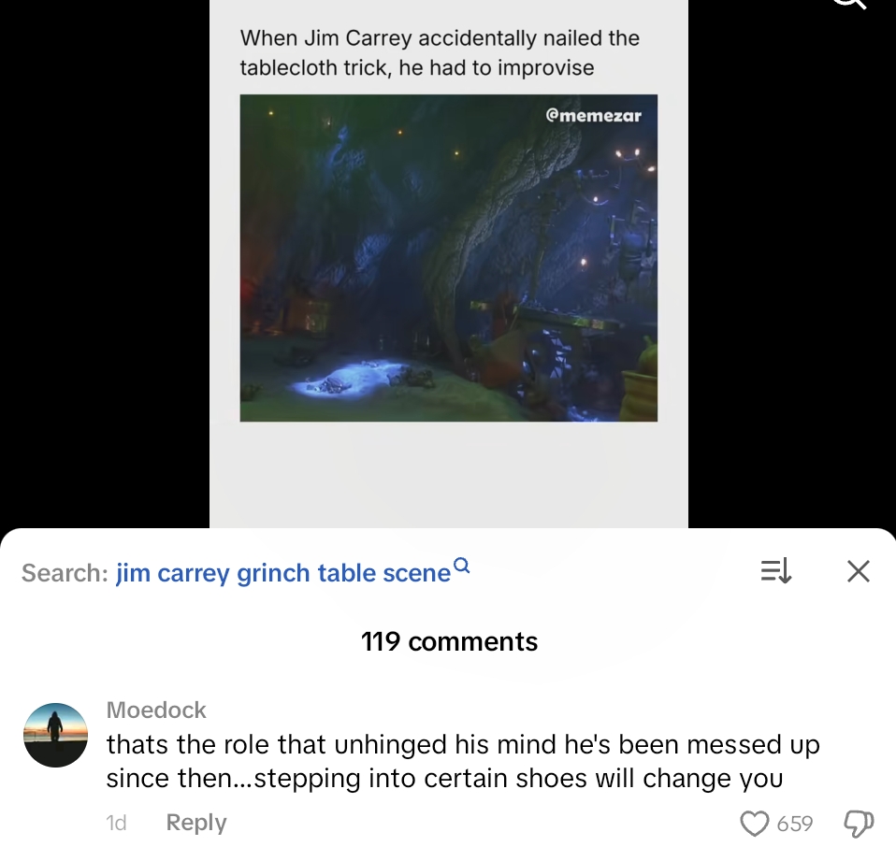Open the comment sort options icon
Image resolution: width=896 pixels, height=861 pixels.
[775, 571]
